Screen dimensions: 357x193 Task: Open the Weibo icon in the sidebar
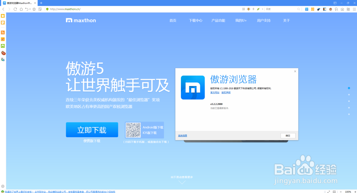[x=3, y=39]
